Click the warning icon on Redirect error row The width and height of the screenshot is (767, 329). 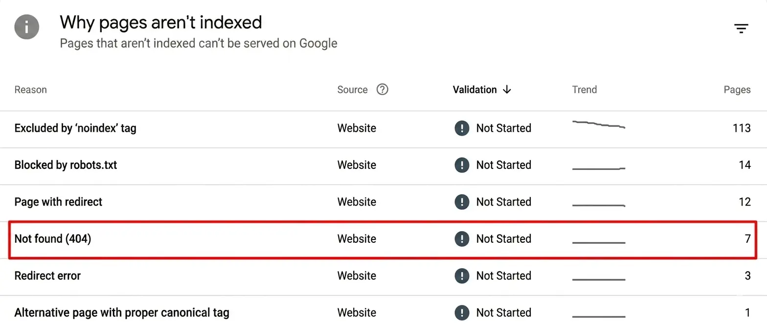click(461, 276)
